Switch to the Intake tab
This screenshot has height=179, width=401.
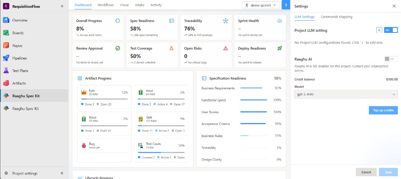point(140,5)
